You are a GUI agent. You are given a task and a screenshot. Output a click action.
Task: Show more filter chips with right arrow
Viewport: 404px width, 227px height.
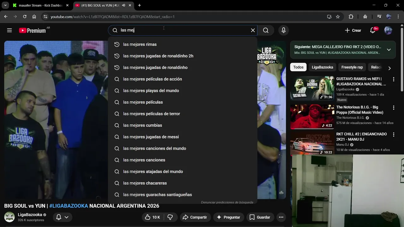pos(389,68)
